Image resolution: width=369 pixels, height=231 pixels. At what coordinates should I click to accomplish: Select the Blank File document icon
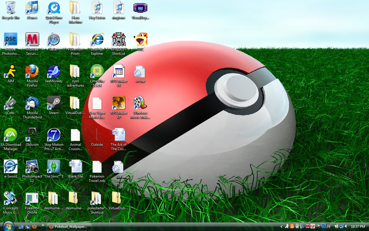pyautogui.click(x=75, y=169)
